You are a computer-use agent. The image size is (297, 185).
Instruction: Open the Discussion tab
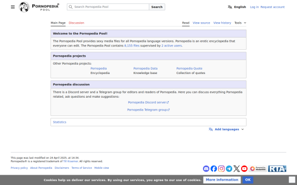pos(76,23)
